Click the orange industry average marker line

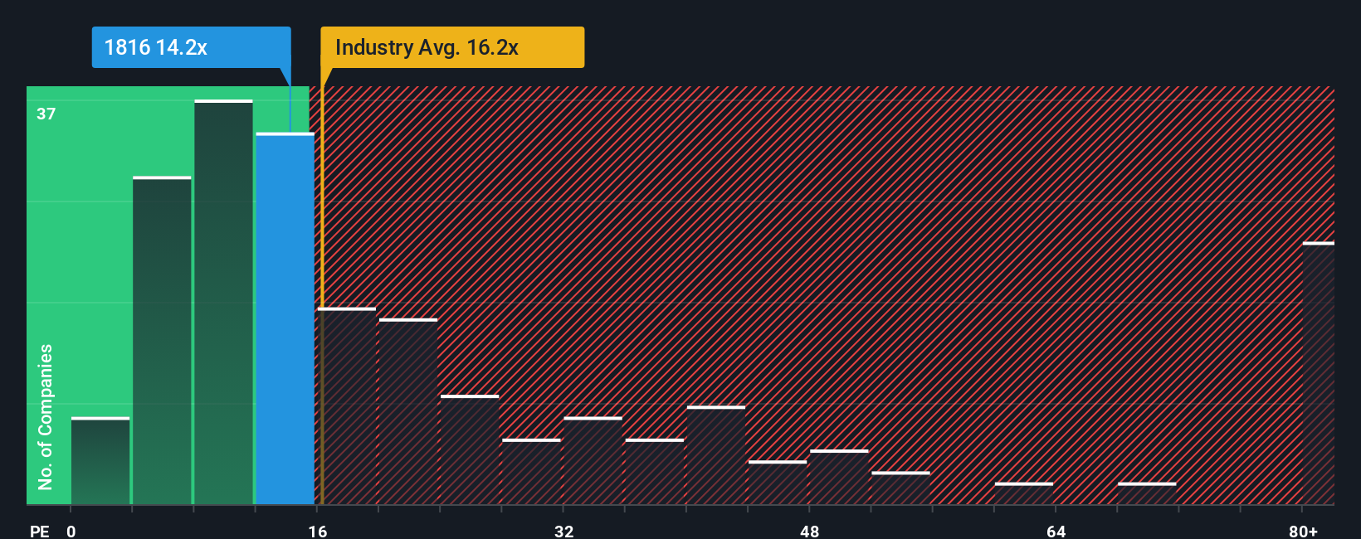coord(322,286)
